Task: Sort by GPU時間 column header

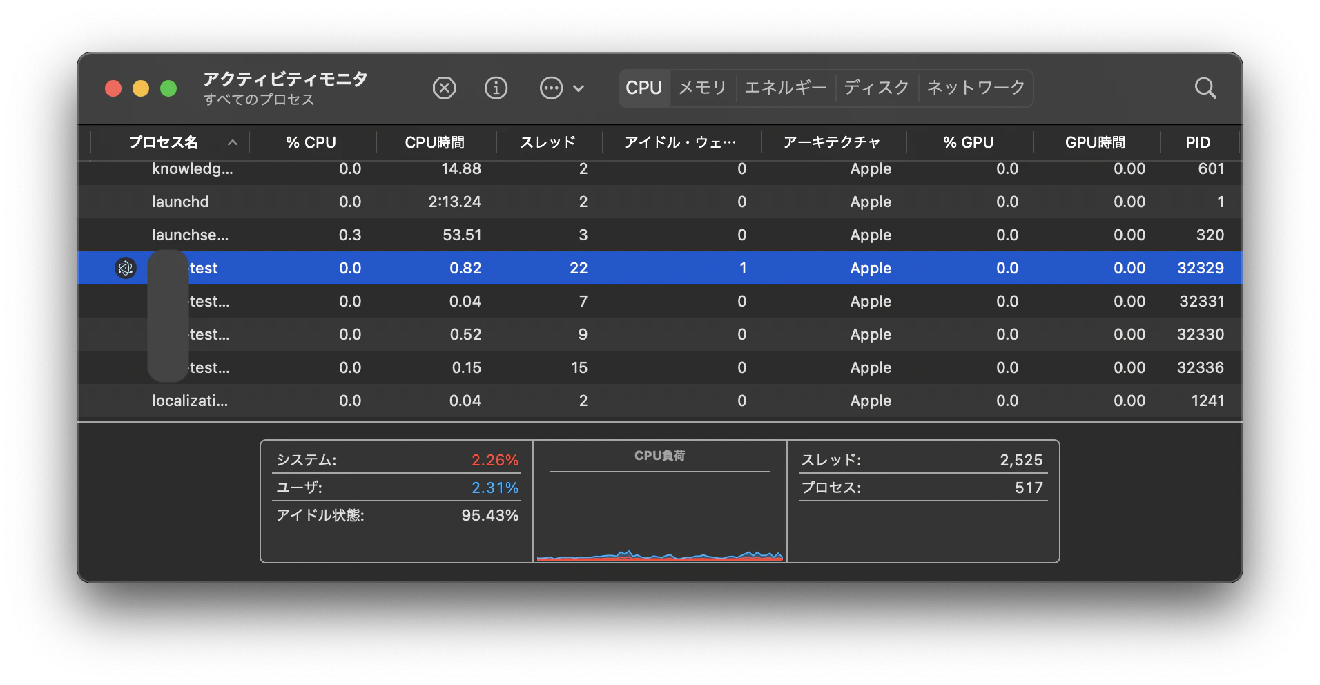Action: [1096, 142]
